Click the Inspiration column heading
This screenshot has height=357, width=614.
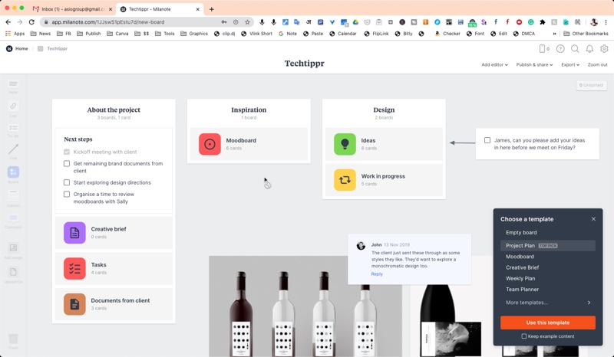249,110
